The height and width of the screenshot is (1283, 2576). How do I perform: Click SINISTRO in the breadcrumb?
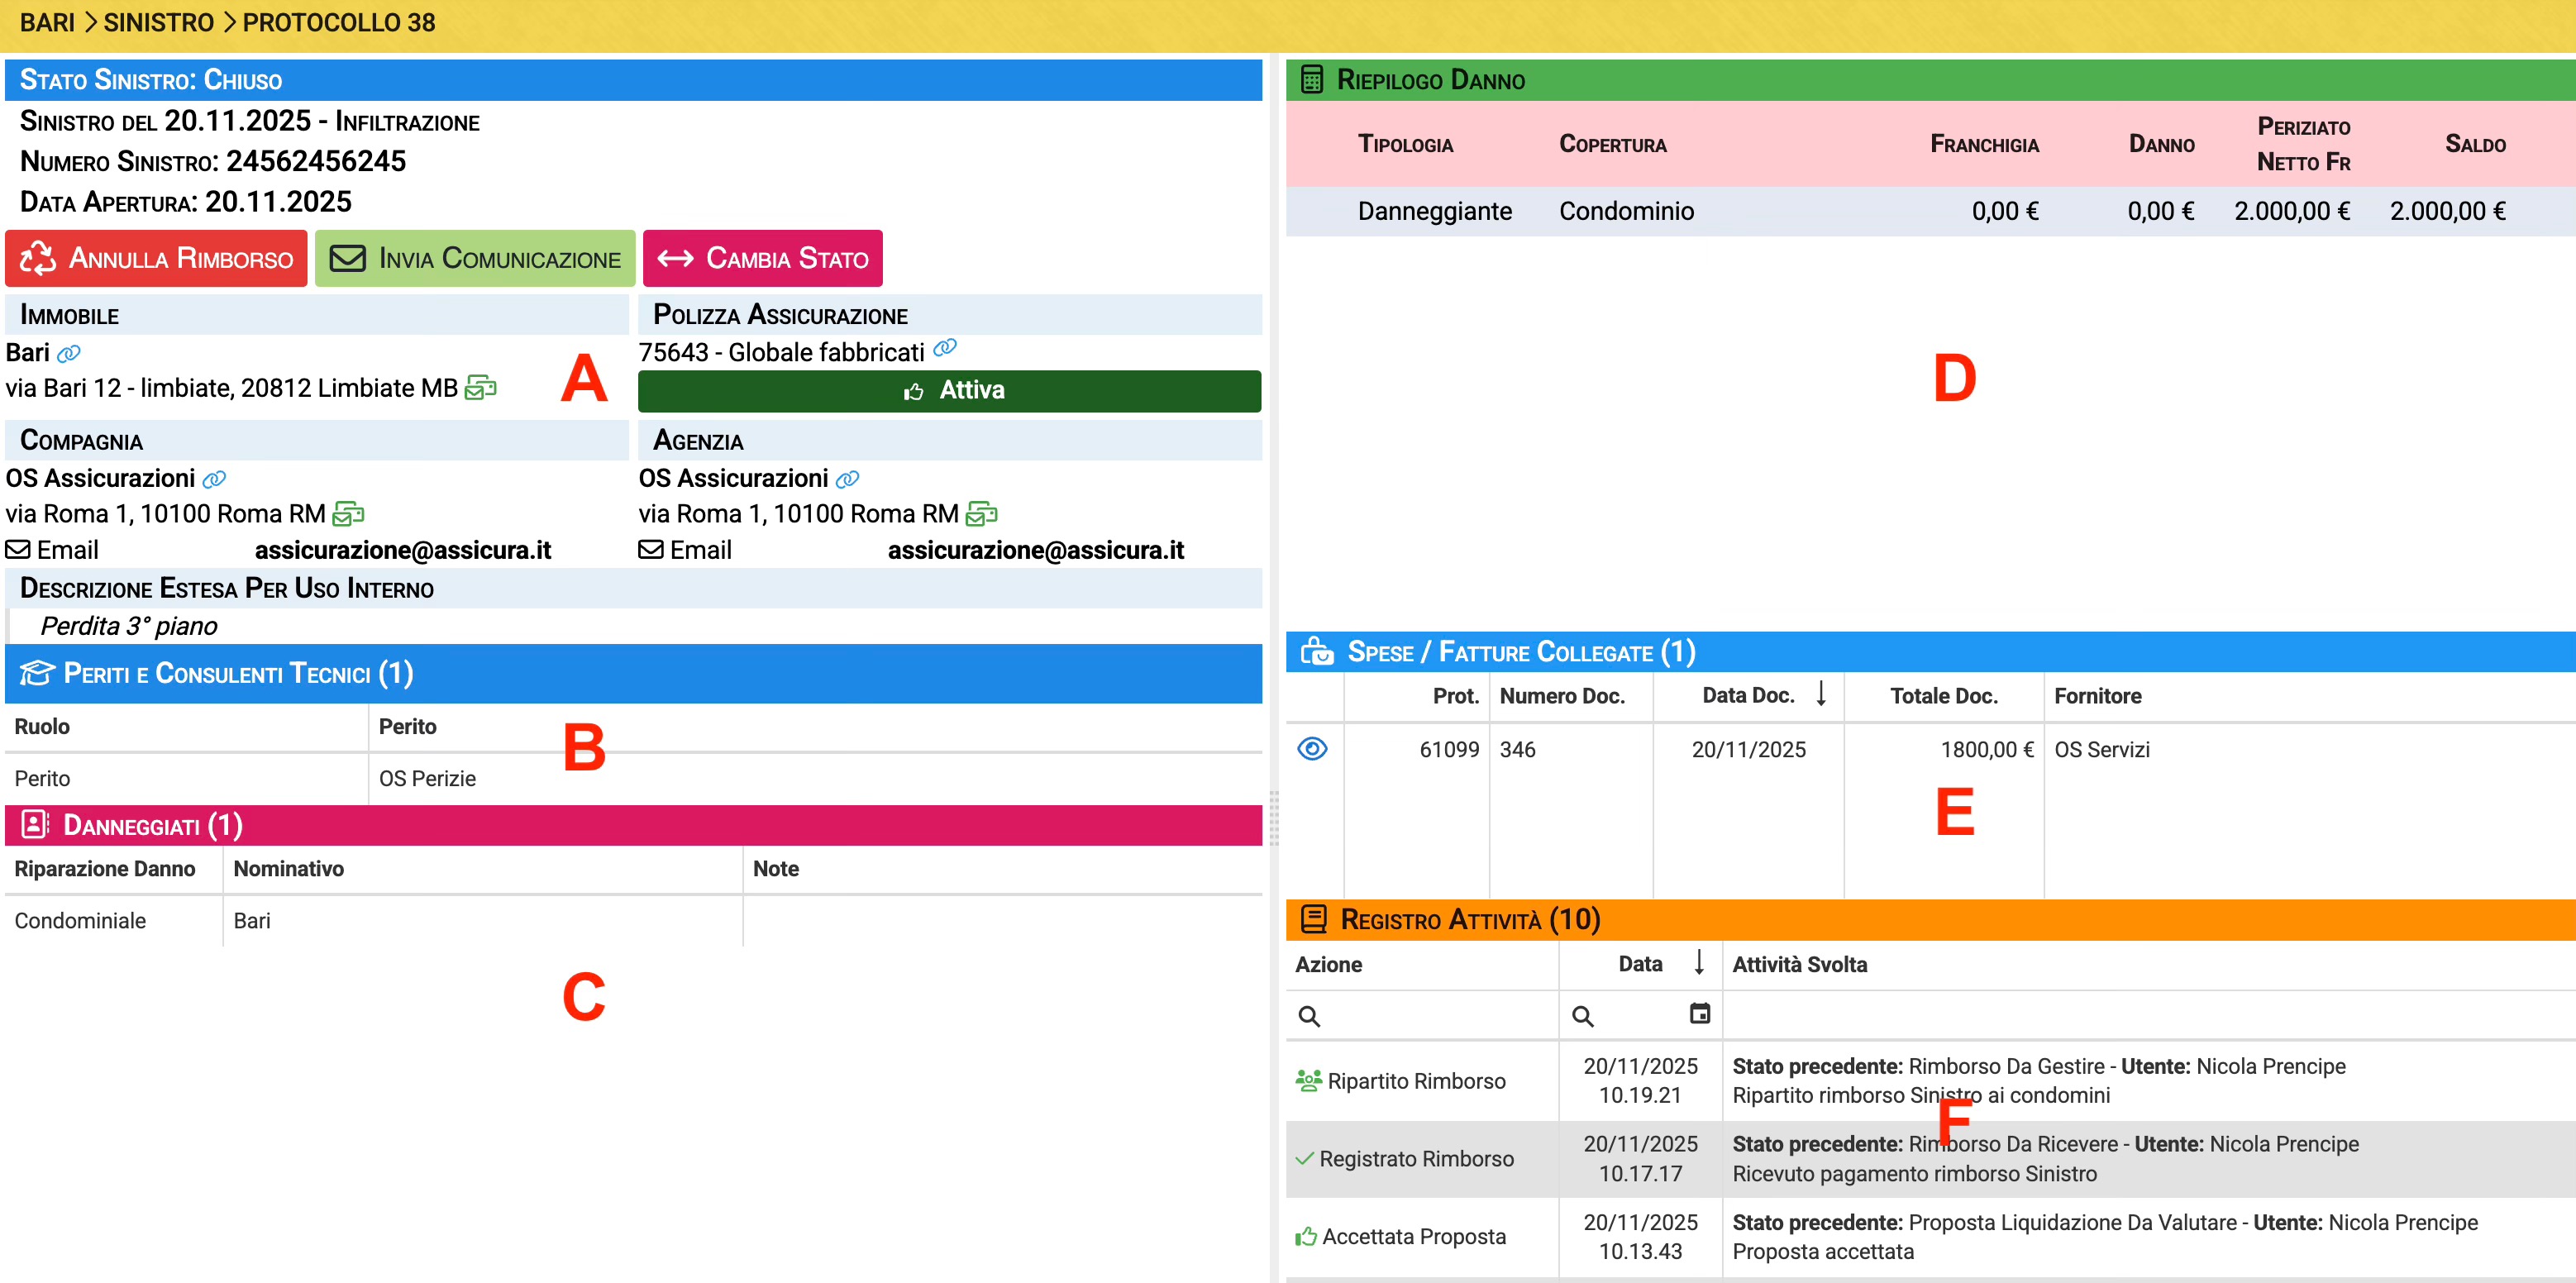158,22
